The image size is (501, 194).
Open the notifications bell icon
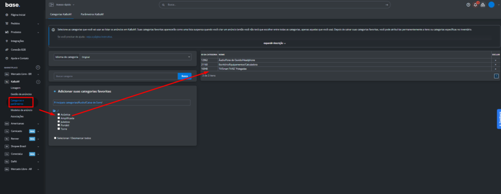(x=476, y=5)
